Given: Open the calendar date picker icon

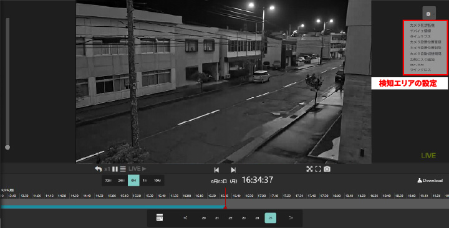Looking at the screenshot, I should click(x=160, y=217).
